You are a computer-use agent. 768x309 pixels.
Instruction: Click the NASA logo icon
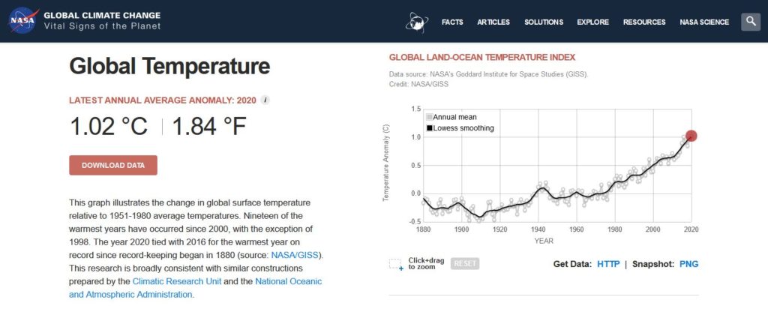coord(21,21)
